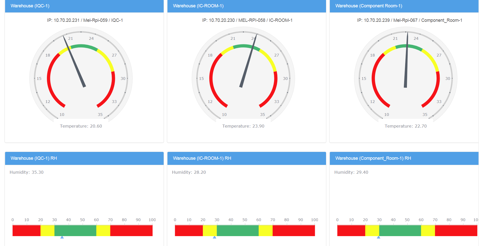The width and height of the screenshot is (479, 246).
Task: Click the 100 scale label on IQC-1 humidity bar
Action: [152, 220]
